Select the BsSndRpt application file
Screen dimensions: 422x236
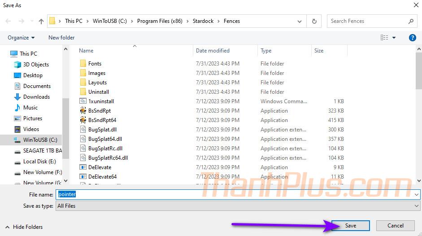99,111
